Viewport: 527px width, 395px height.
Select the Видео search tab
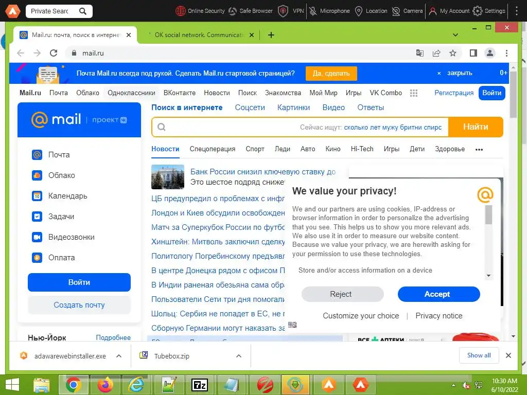coord(333,107)
